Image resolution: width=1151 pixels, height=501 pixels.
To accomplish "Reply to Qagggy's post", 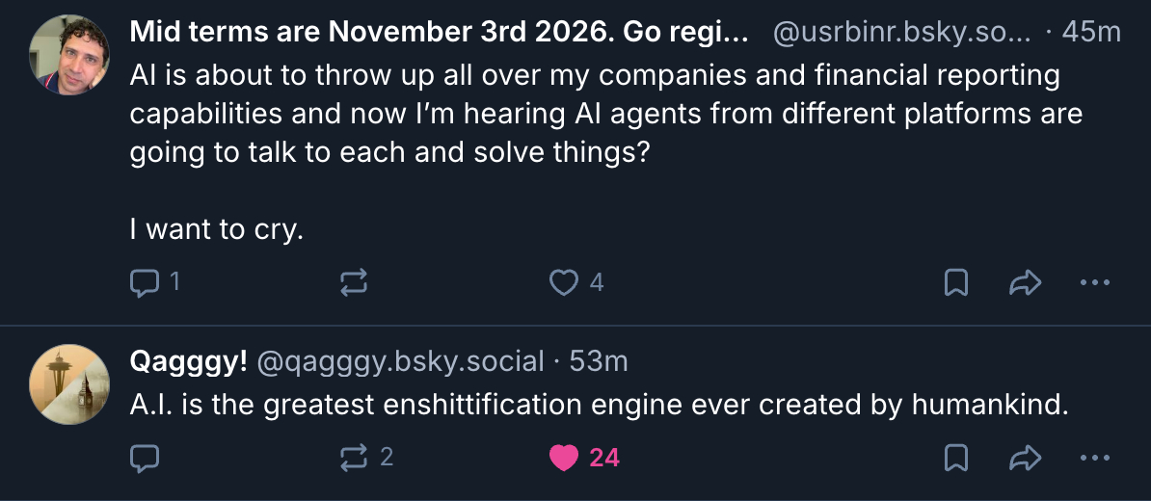I will (145, 458).
